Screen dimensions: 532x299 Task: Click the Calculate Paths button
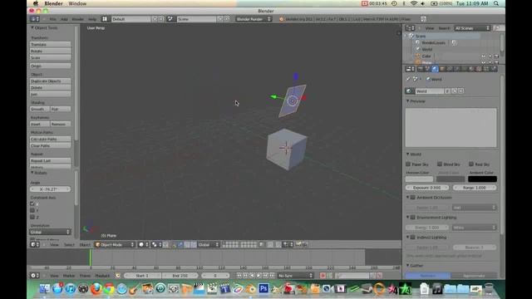tap(50, 139)
